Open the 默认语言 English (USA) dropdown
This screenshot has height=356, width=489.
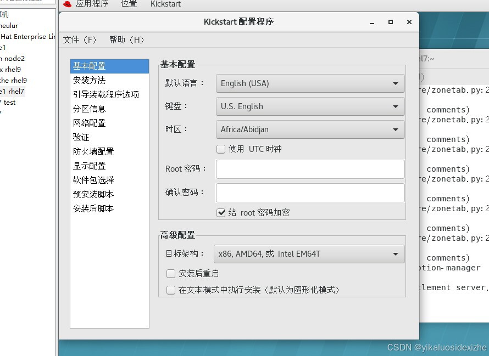(310, 83)
